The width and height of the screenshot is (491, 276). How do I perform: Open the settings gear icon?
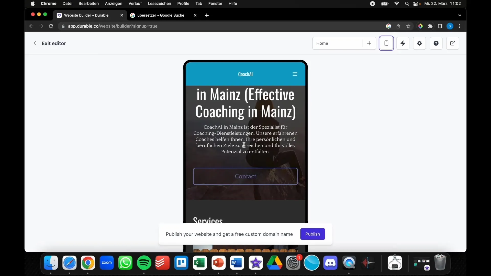[419, 43]
